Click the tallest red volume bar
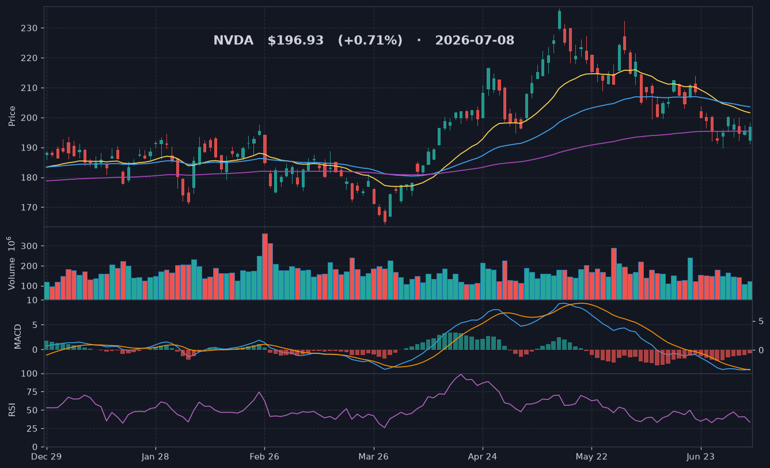770x468 pixels. pyautogui.click(x=265, y=266)
